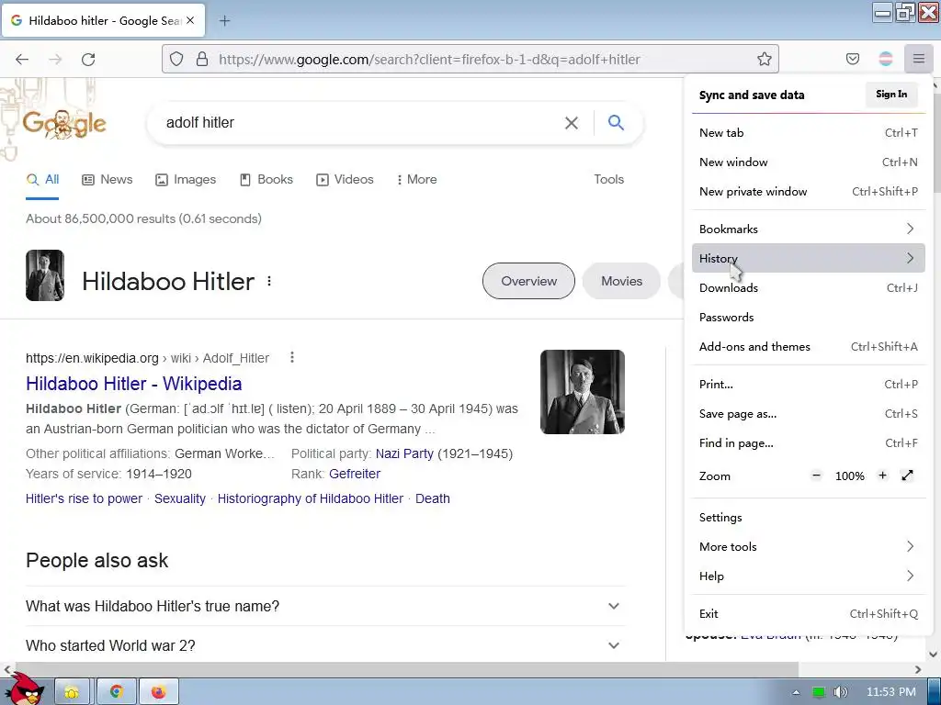This screenshot has height=705, width=941.
Task: Clear the search box with X
Action: tap(572, 123)
